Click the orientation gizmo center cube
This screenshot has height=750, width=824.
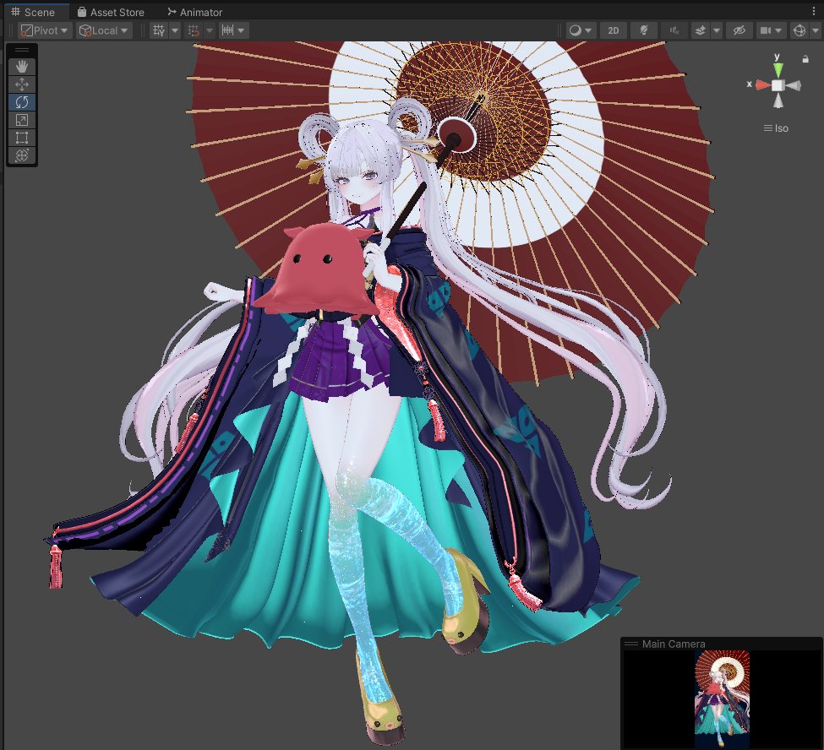coord(778,85)
